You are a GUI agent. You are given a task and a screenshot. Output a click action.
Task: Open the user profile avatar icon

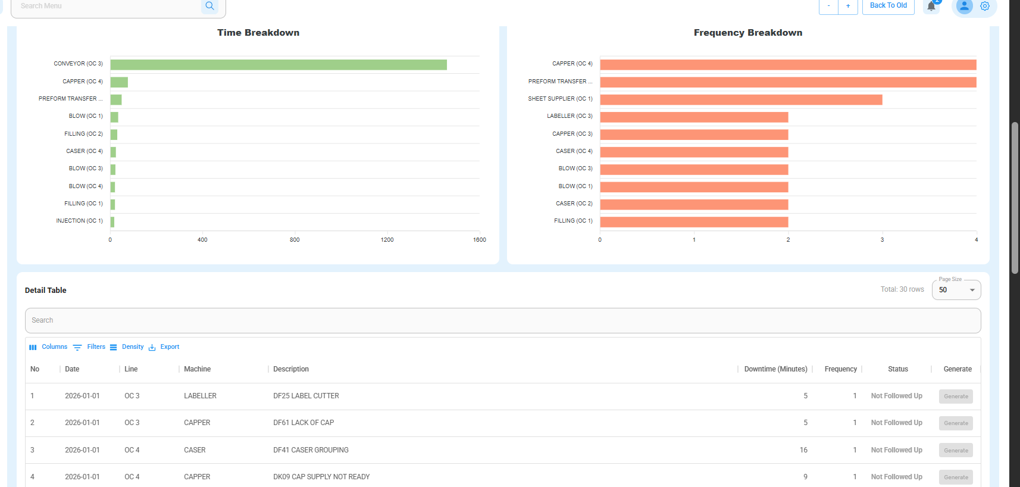pyautogui.click(x=964, y=6)
